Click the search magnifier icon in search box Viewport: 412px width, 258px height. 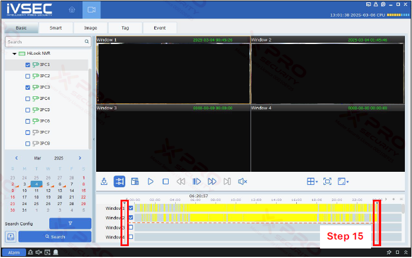[87, 42]
